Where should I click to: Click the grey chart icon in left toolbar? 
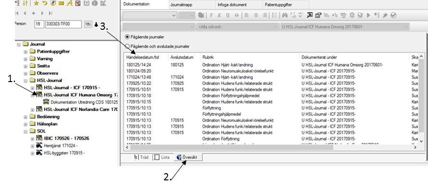[103, 3]
